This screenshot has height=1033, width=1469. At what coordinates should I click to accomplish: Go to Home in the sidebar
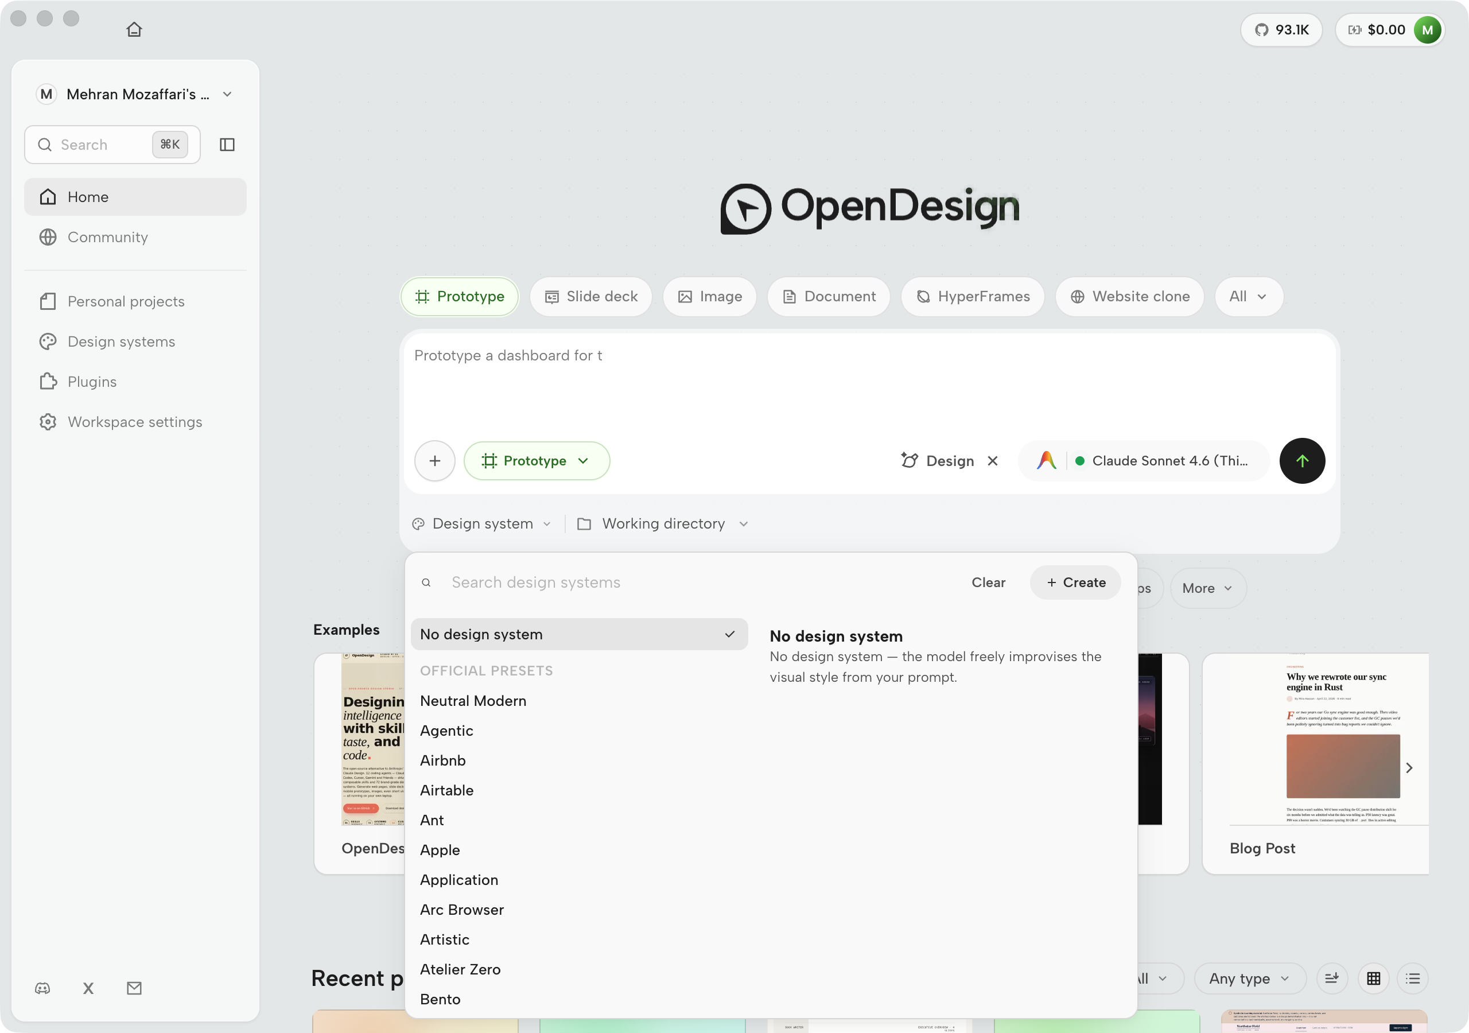tap(135, 196)
